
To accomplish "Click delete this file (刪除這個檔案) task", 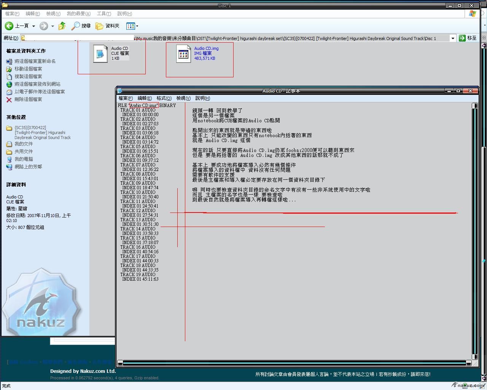I will pyautogui.click(x=28, y=99).
